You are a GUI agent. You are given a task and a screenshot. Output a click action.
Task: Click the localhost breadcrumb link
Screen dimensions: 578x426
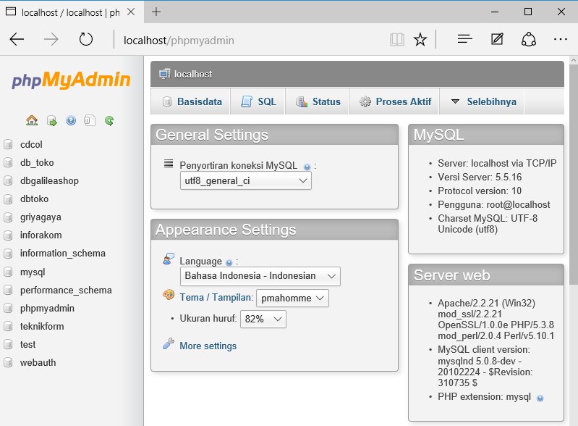coord(193,74)
